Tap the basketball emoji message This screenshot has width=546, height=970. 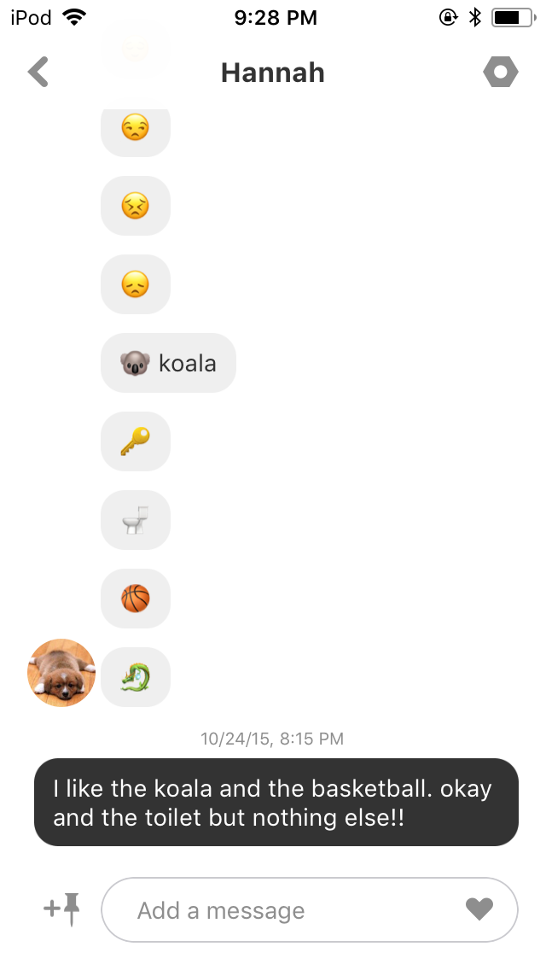136,599
